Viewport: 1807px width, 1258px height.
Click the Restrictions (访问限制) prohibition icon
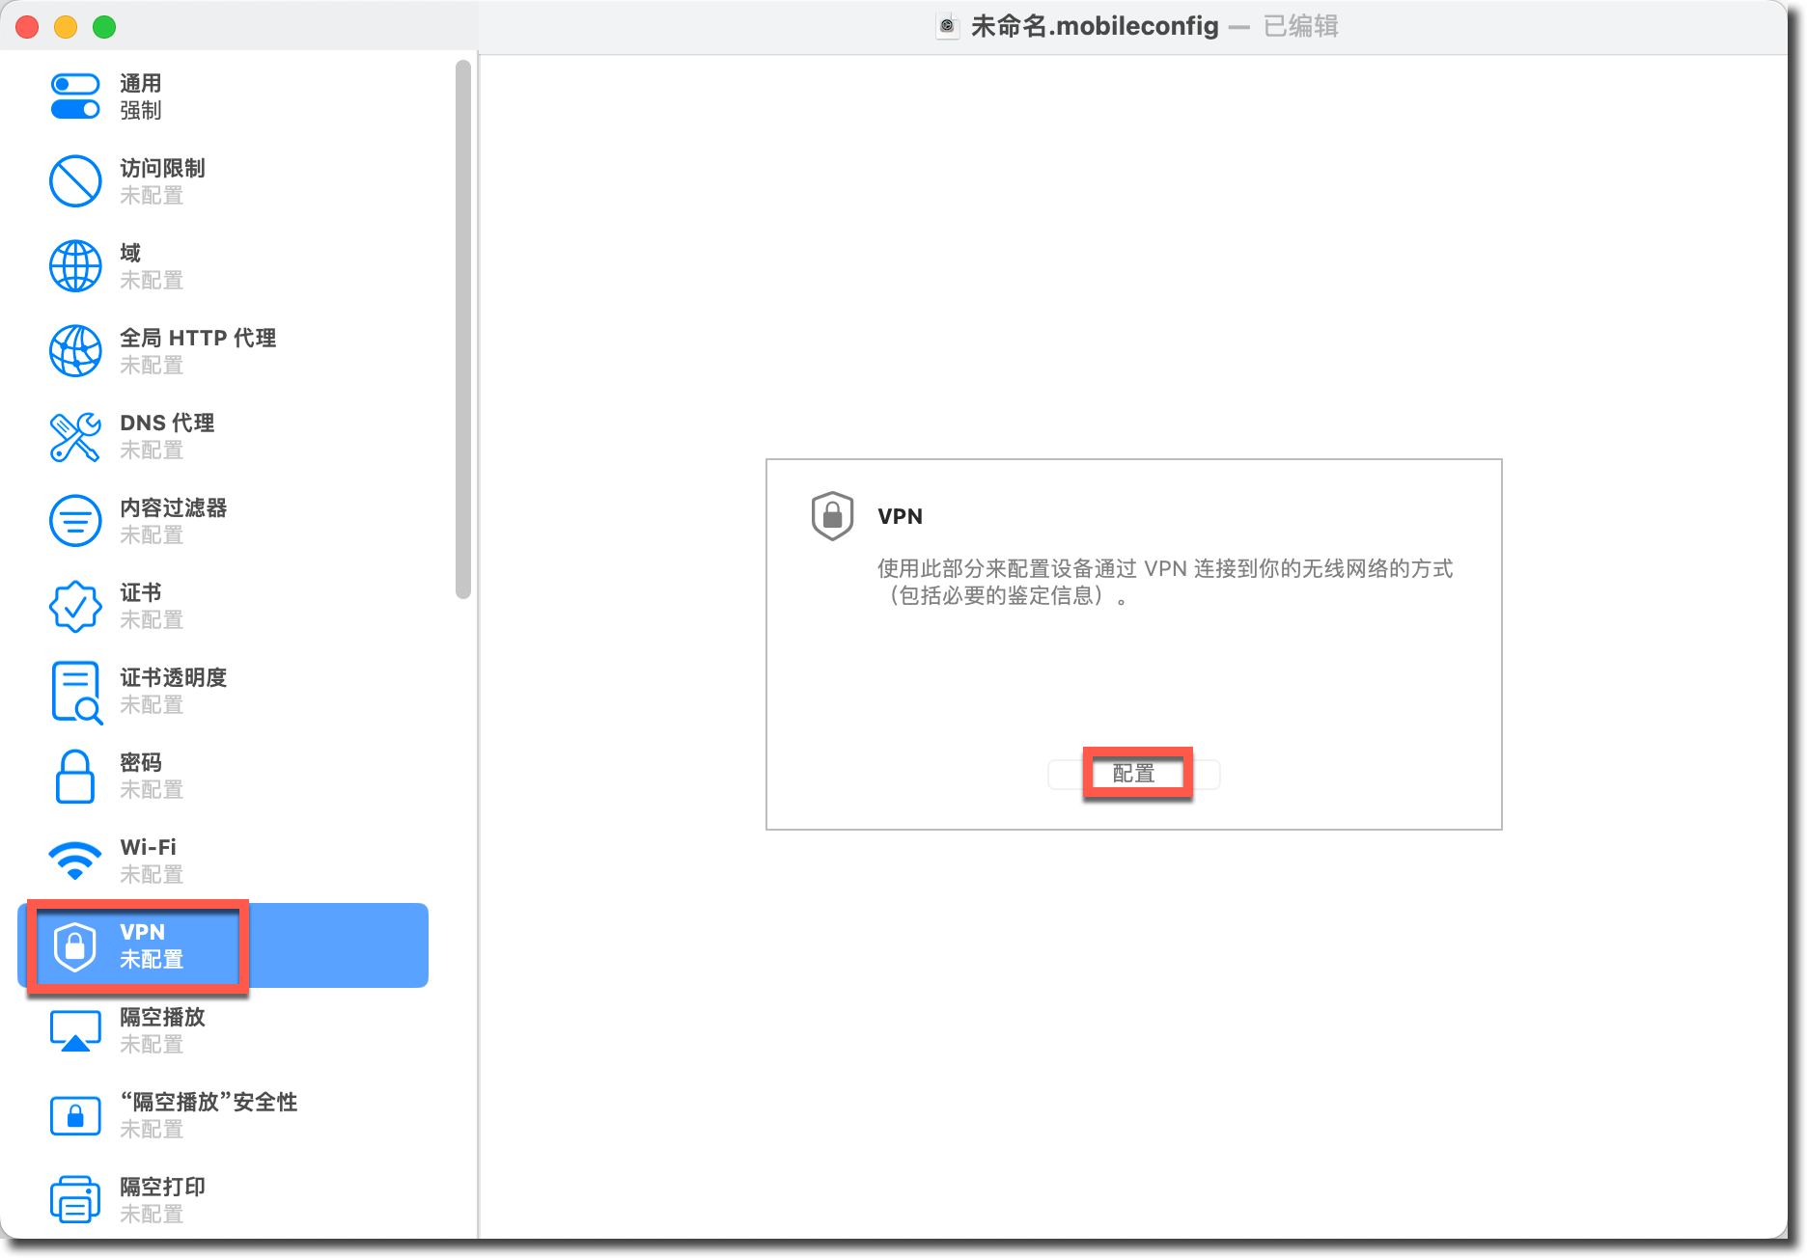[x=75, y=181]
